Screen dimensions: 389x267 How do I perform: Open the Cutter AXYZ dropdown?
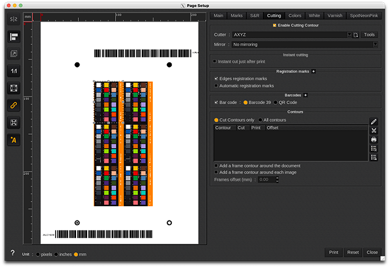click(291, 34)
